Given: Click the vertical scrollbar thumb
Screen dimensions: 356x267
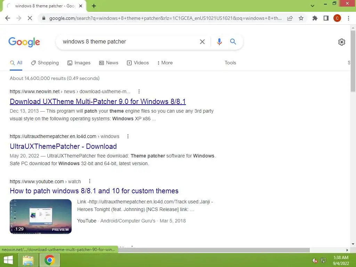Looking at the screenshot, I should point(353,61).
